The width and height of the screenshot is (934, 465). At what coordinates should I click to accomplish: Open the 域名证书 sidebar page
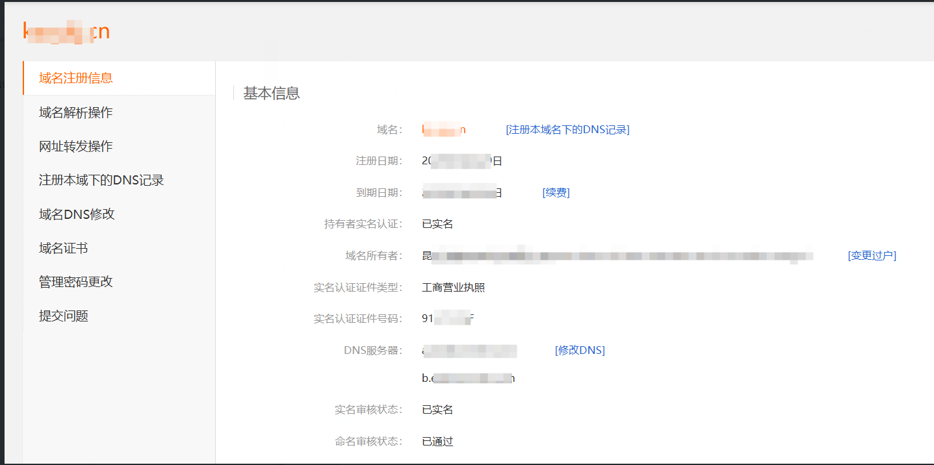pos(63,248)
